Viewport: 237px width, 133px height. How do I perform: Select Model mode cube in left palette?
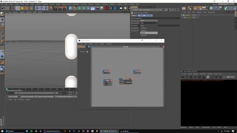coord(2,20)
